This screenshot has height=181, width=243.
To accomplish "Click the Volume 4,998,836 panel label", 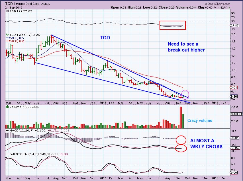I will [x=24, y=107].
